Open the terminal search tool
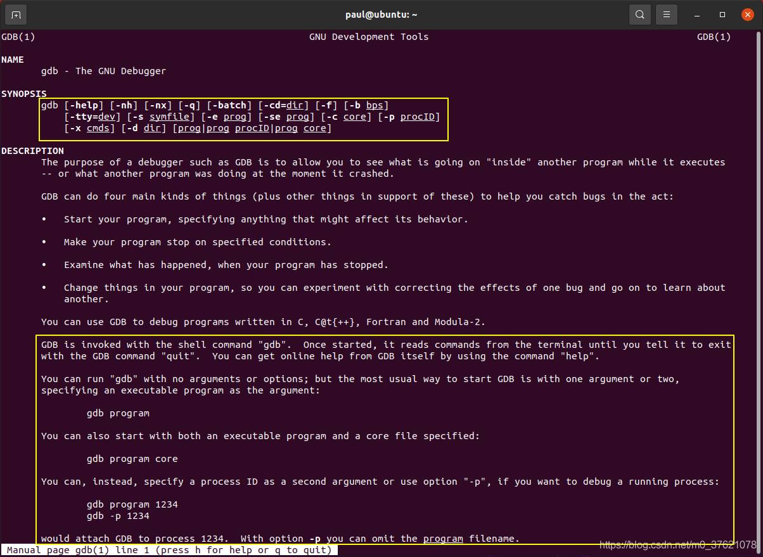This screenshot has width=763, height=557. click(x=640, y=15)
